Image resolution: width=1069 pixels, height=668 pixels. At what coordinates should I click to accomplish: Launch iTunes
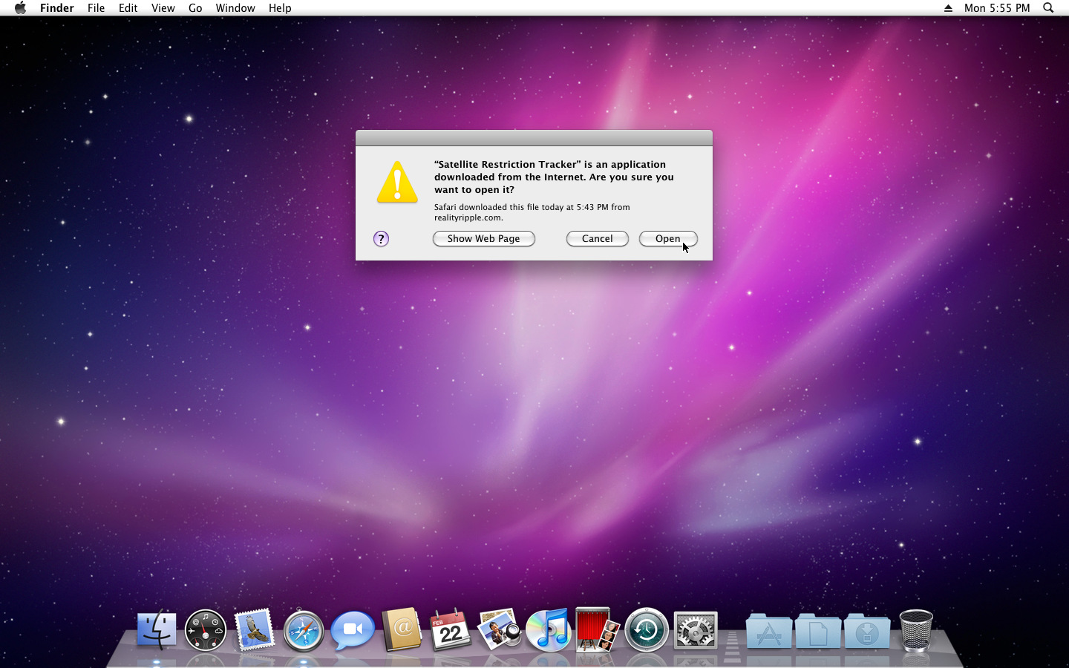click(549, 630)
